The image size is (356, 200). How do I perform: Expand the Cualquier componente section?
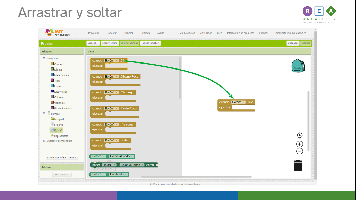pyautogui.click(x=44, y=141)
